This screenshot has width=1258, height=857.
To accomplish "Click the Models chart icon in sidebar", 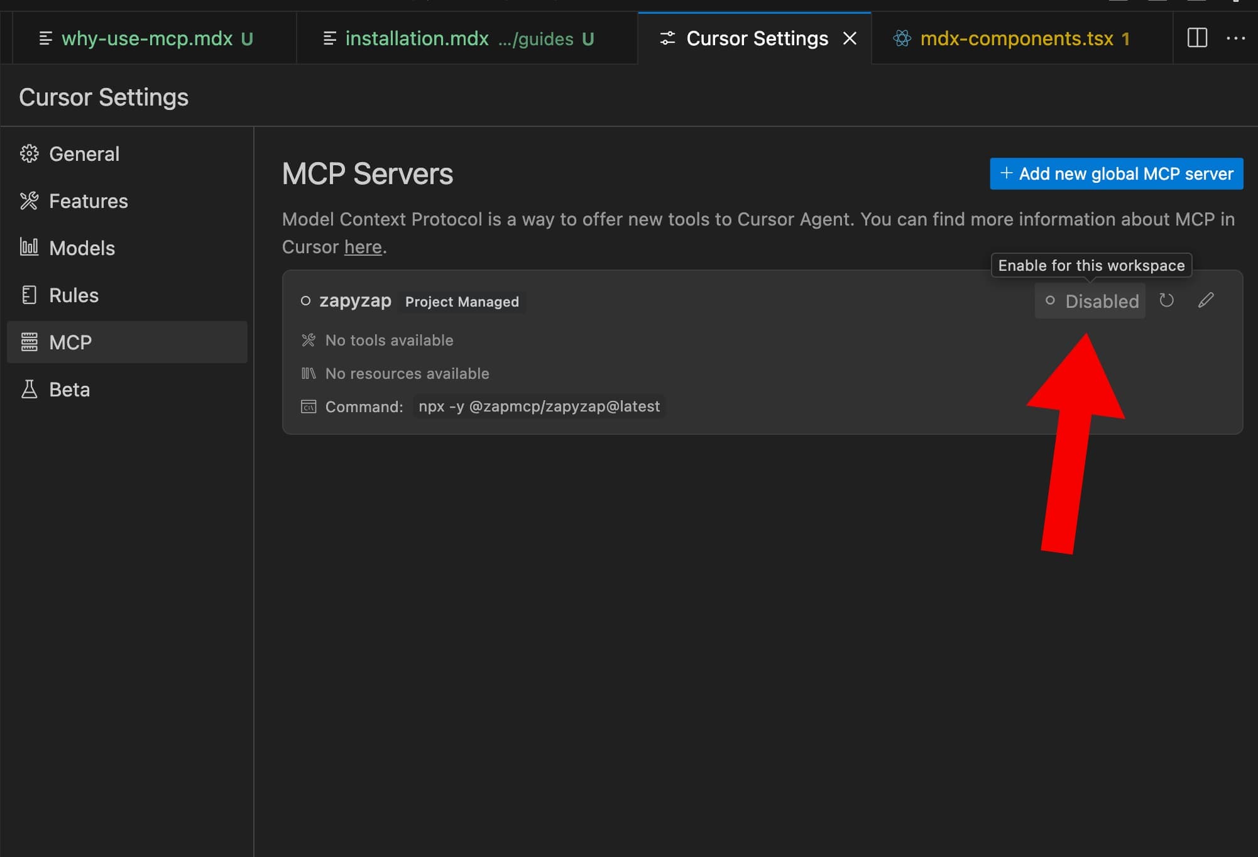I will click(29, 248).
